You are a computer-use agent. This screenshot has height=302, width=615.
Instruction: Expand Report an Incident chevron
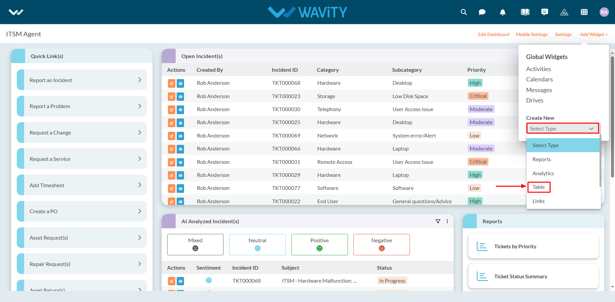(x=140, y=80)
